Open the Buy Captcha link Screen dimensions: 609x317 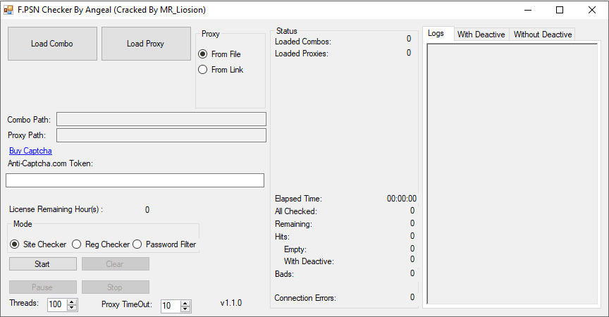(x=30, y=151)
